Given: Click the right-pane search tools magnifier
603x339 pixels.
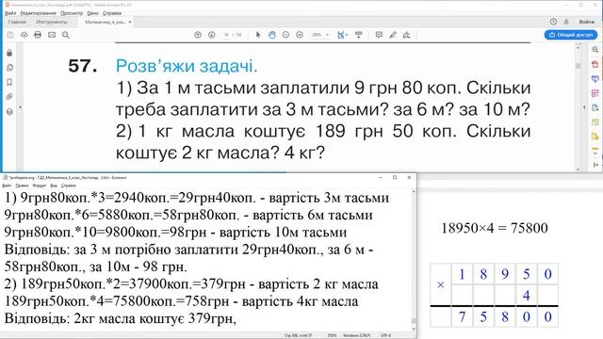Looking at the screenshot, I should (595, 50).
